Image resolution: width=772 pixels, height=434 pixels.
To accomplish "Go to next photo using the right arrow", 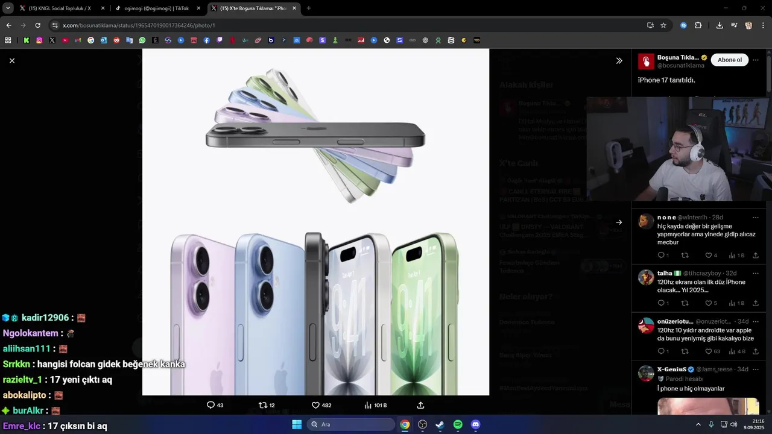I will tap(619, 222).
